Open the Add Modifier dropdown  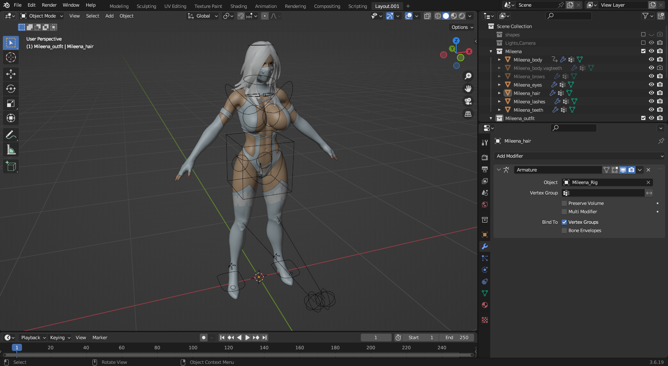coord(579,156)
